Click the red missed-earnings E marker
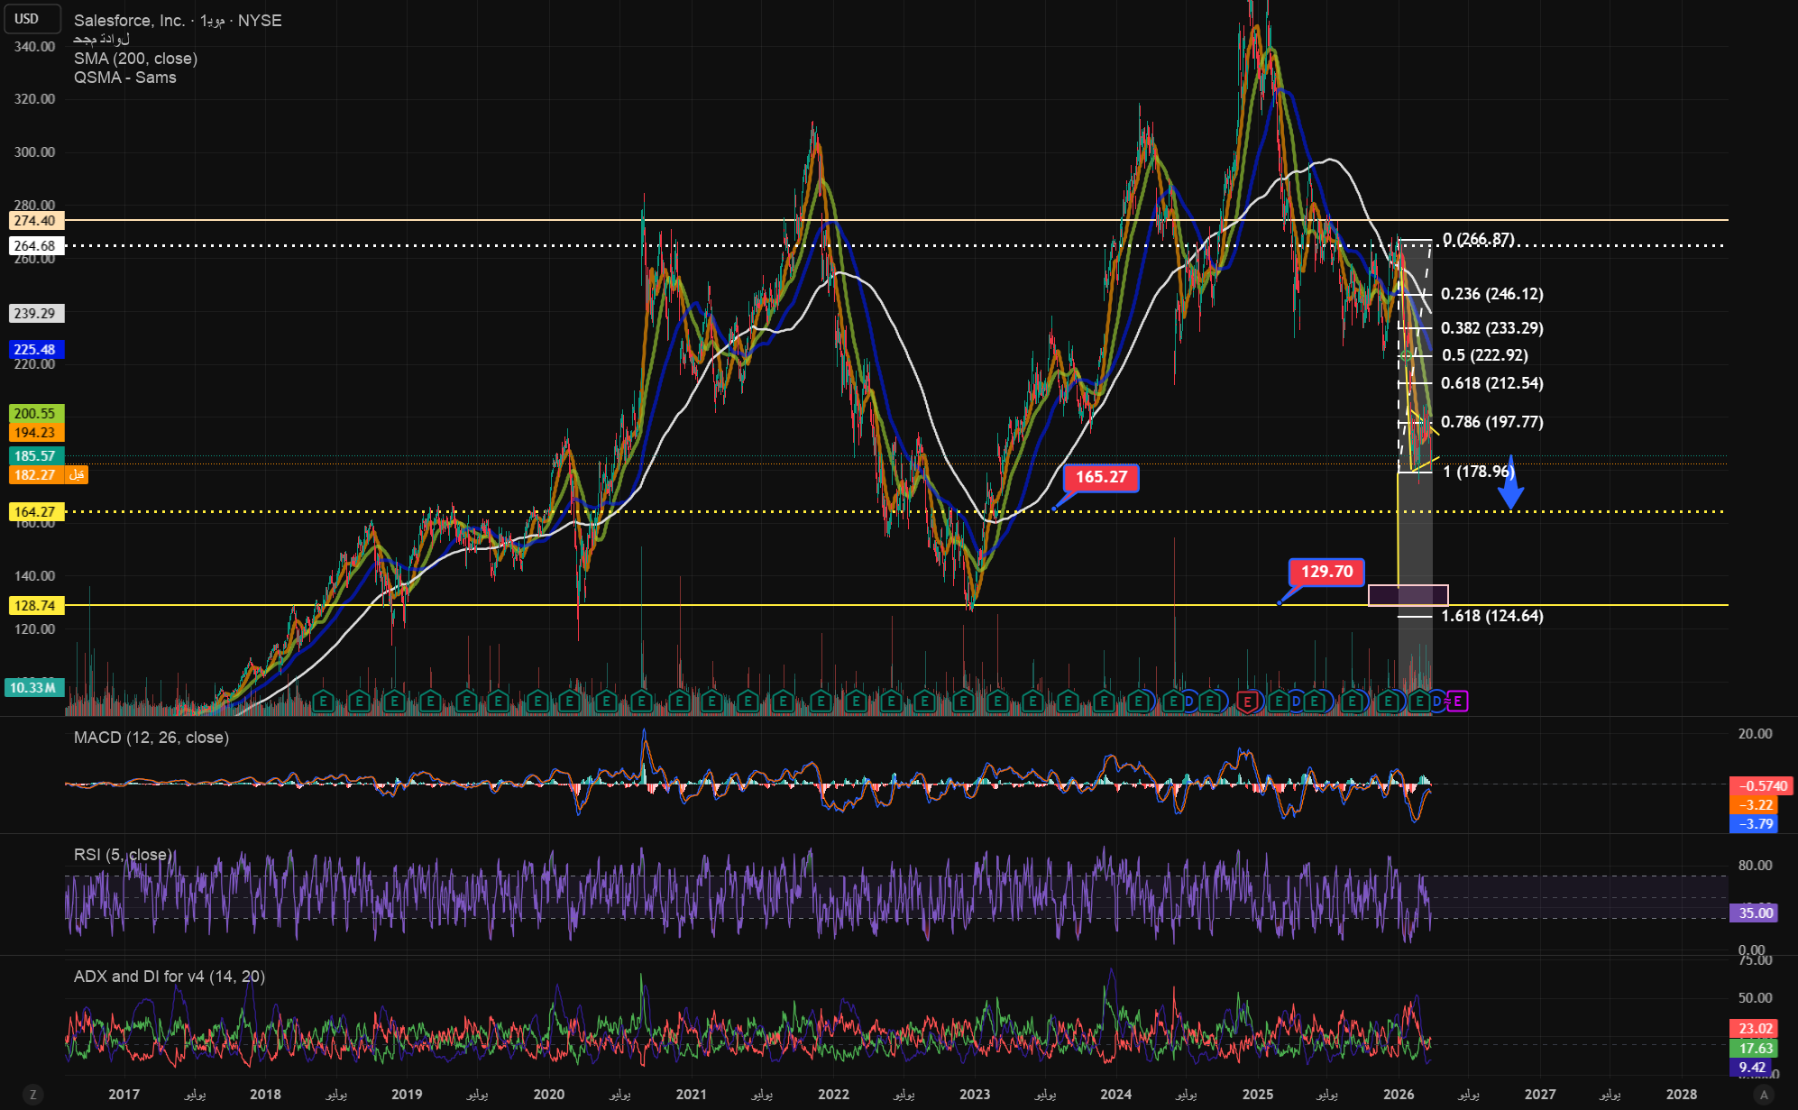The height and width of the screenshot is (1110, 1798). (x=1247, y=702)
